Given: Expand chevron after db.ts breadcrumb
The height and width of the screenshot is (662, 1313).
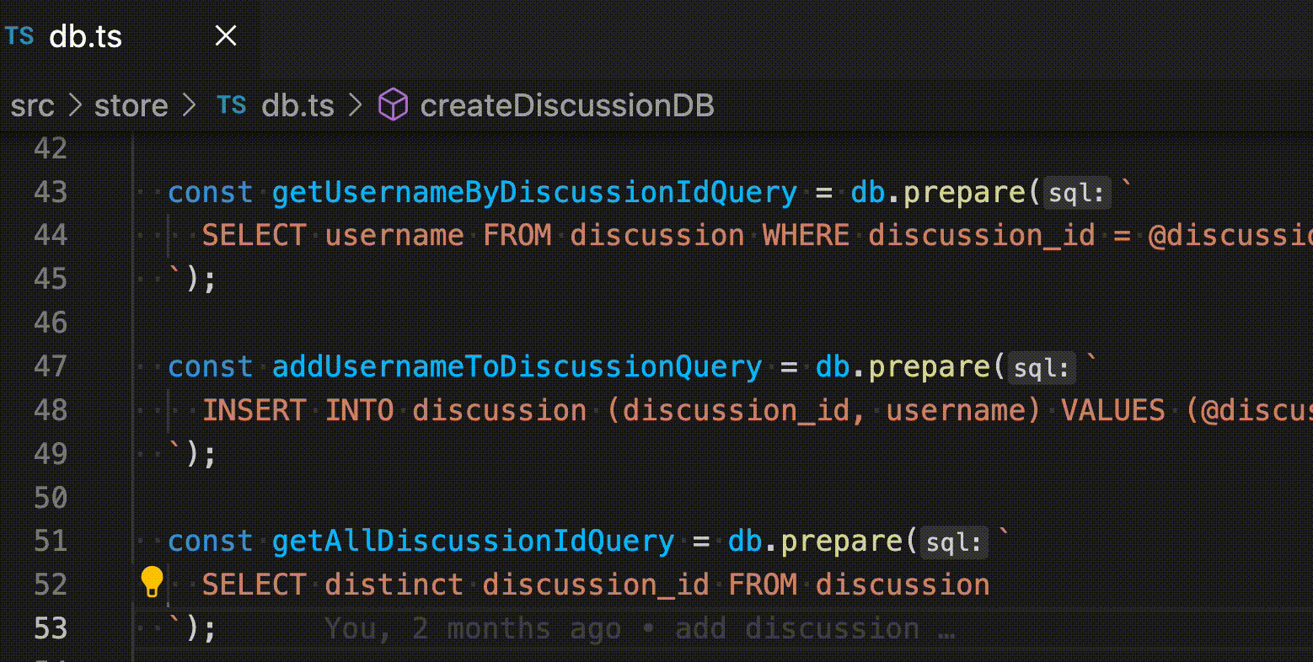Looking at the screenshot, I should tap(355, 105).
